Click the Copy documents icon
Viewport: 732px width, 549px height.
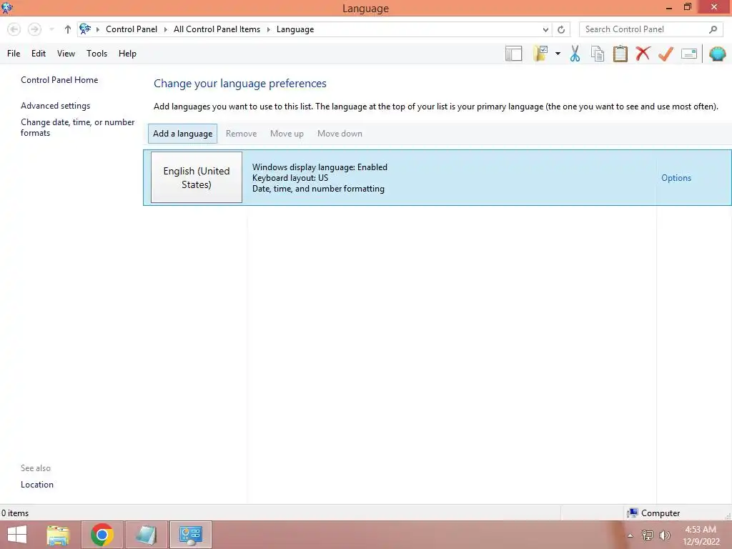pyautogui.click(x=598, y=54)
